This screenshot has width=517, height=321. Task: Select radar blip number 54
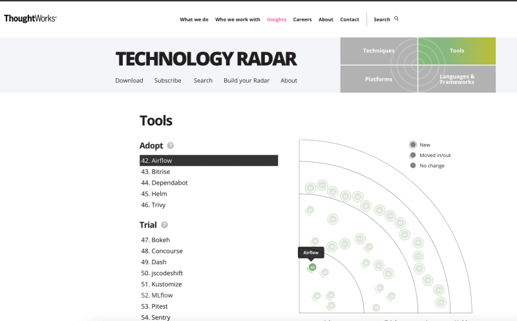pyautogui.click(x=366, y=263)
